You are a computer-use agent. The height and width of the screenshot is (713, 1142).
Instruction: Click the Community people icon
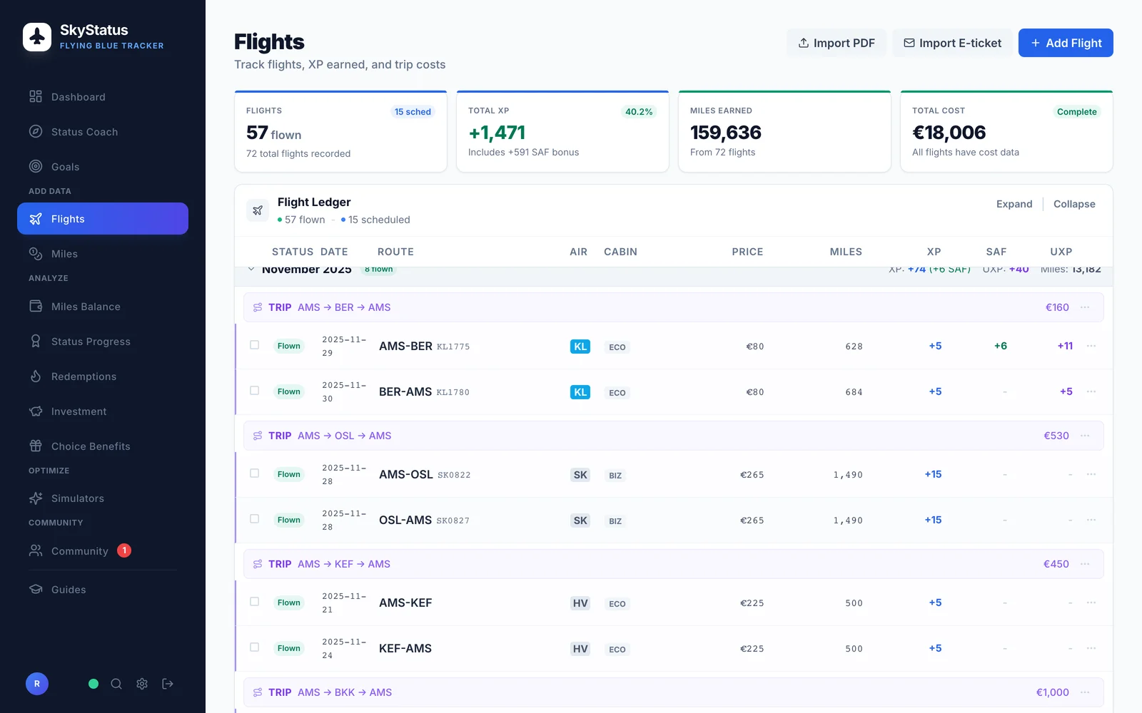tap(36, 550)
